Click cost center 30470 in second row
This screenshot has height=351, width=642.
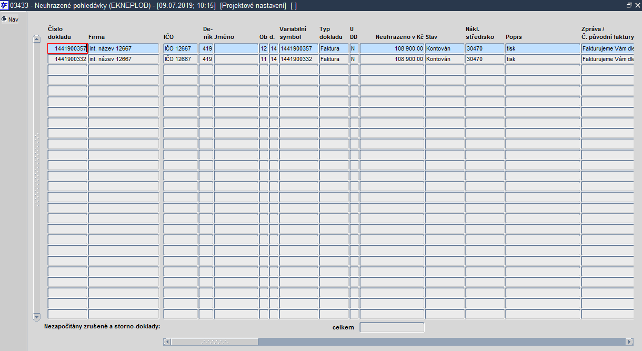tap(485, 59)
